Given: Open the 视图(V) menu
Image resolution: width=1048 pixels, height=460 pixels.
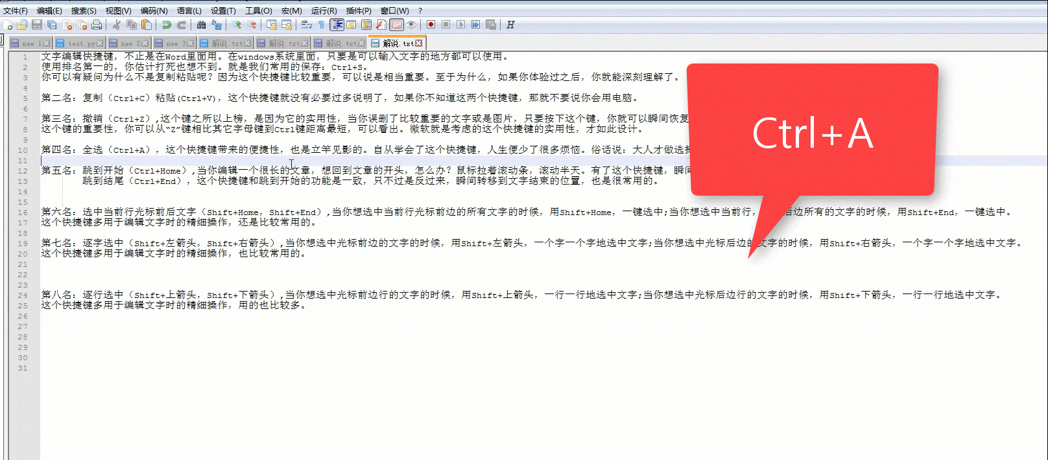Looking at the screenshot, I should (x=119, y=10).
